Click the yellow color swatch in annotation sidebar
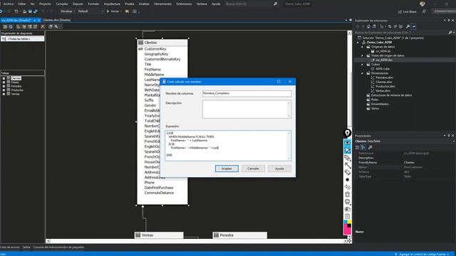Screen dimensions: 456x256 click(350, 222)
